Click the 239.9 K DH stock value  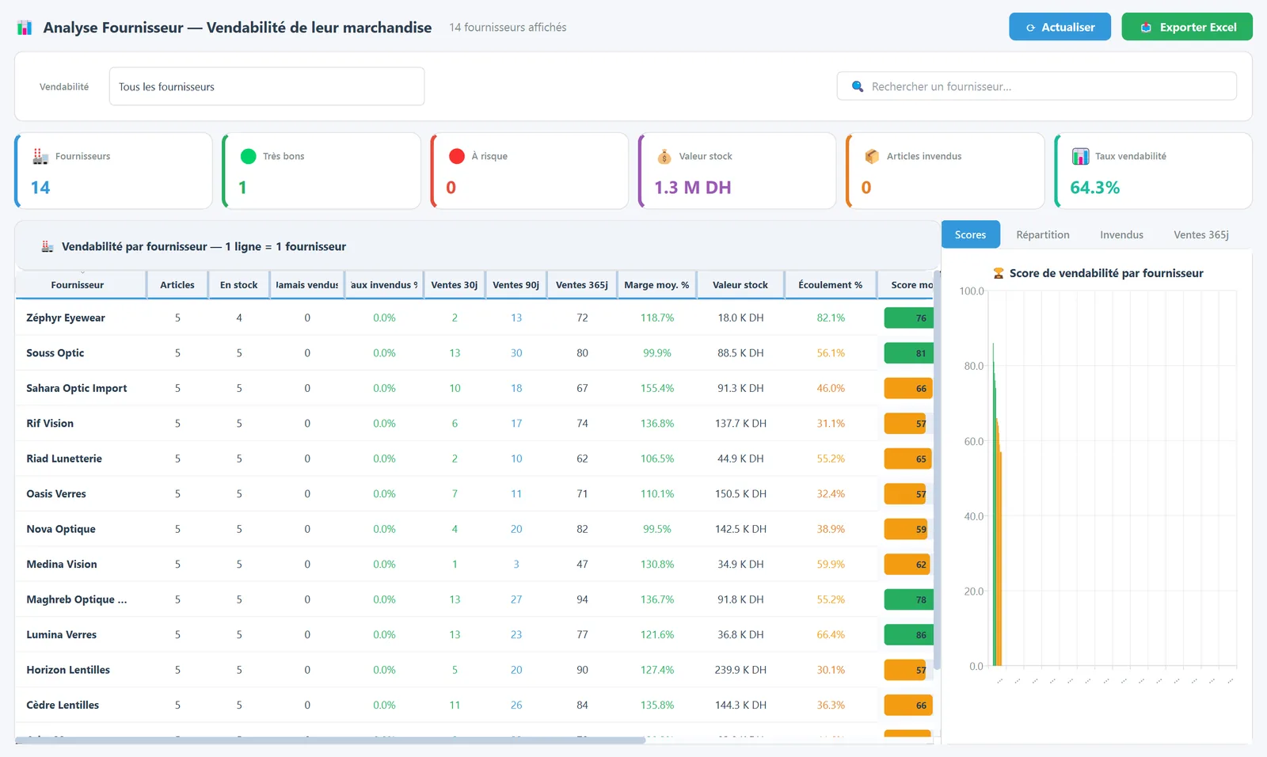[740, 670]
